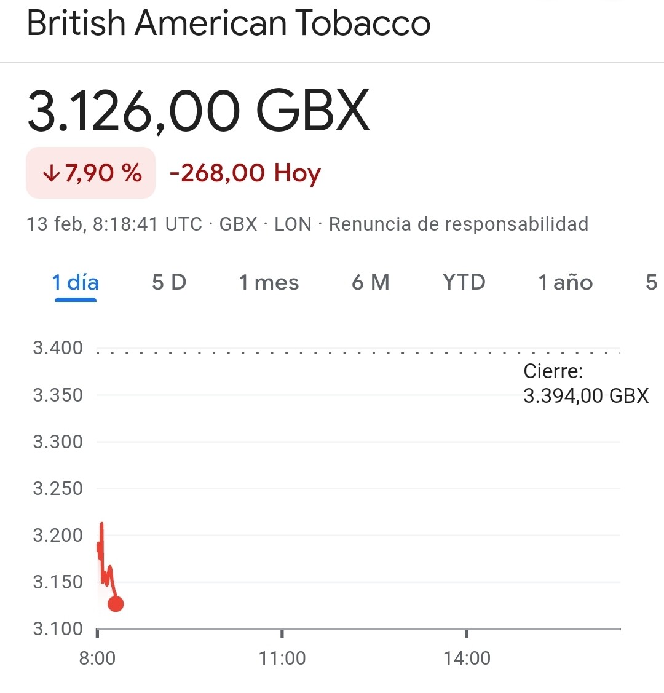
Task: Click the 3.126,00 GBX price value
Action: tap(199, 111)
